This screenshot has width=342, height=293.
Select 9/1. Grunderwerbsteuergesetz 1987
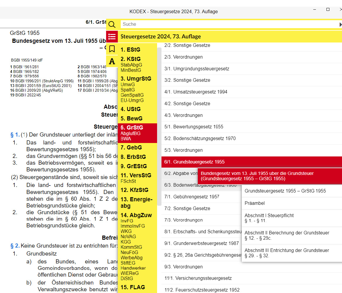pyautogui.click(x=202, y=243)
